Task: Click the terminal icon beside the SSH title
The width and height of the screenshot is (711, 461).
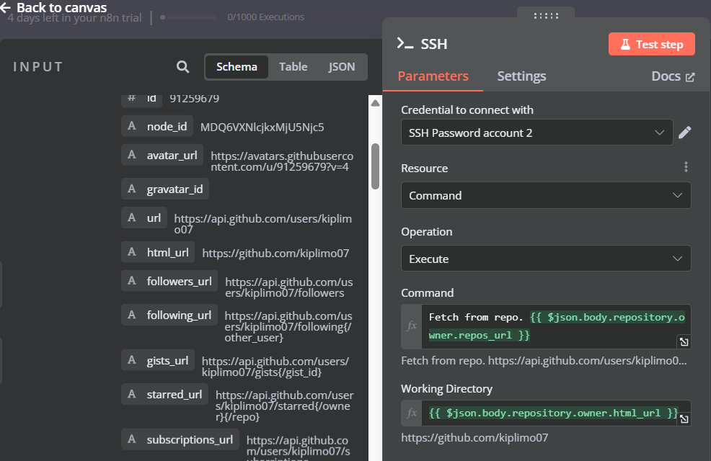Action: point(407,43)
